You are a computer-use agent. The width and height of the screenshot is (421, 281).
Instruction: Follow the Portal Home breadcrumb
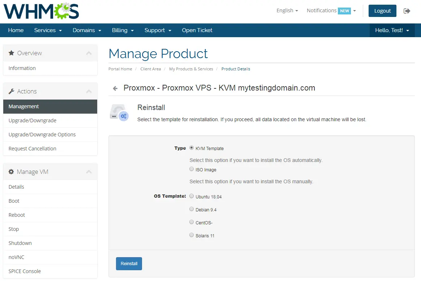120,69
